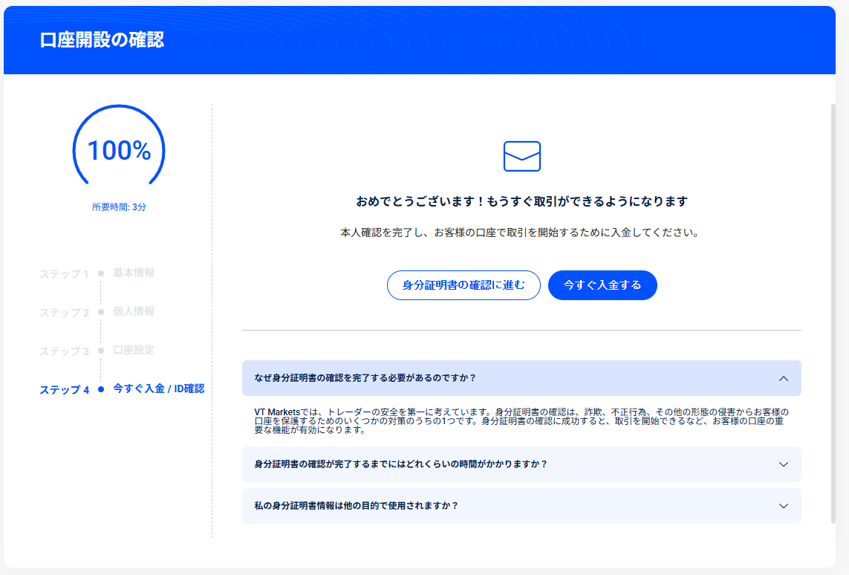Image resolution: width=849 pixels, height=575 pixels.
Task: Click the bullet dot next to 基本情報
Action: tap(101, 273)
